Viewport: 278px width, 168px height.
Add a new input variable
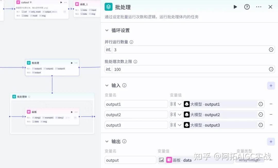tap(271, 86)
